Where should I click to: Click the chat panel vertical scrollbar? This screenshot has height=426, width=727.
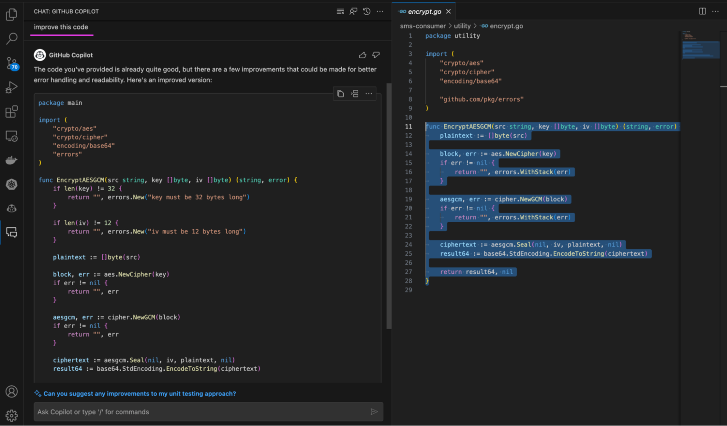[389, 206]
